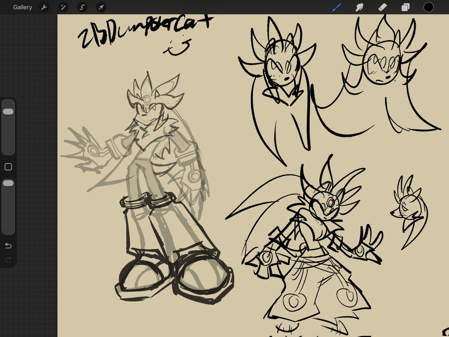Adjust the brush size slider
The image size is (449, 337).
8,127
